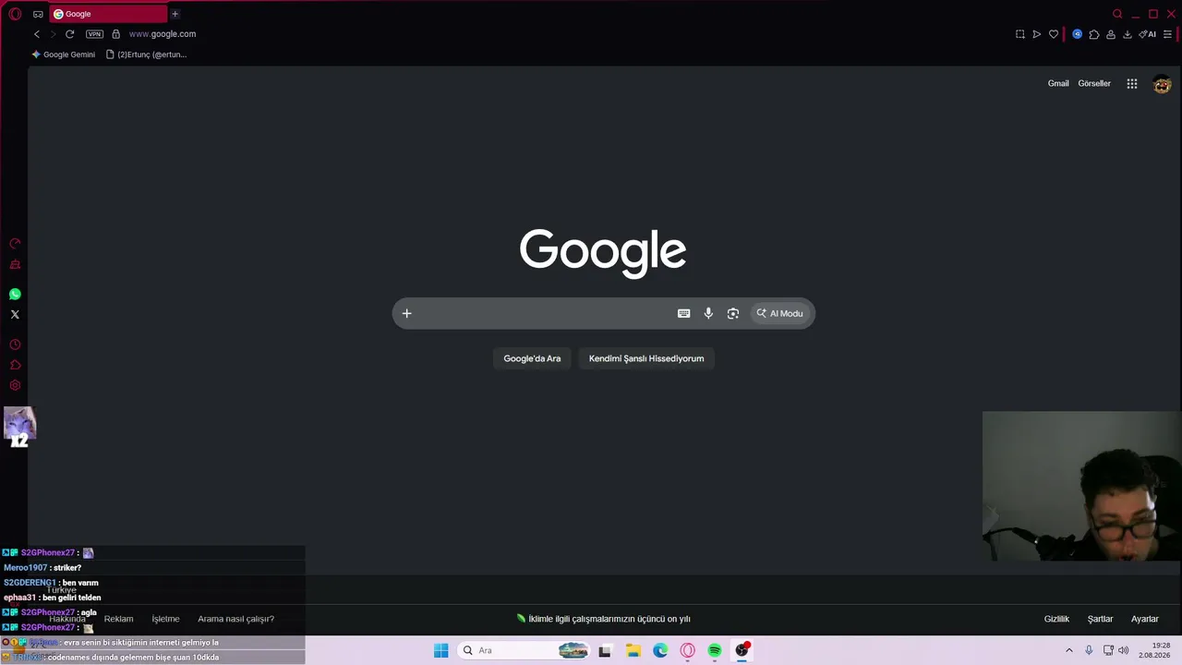Open the GX Corner gamepad icon
The image size is (1182, 665).
tap(38, 14)
